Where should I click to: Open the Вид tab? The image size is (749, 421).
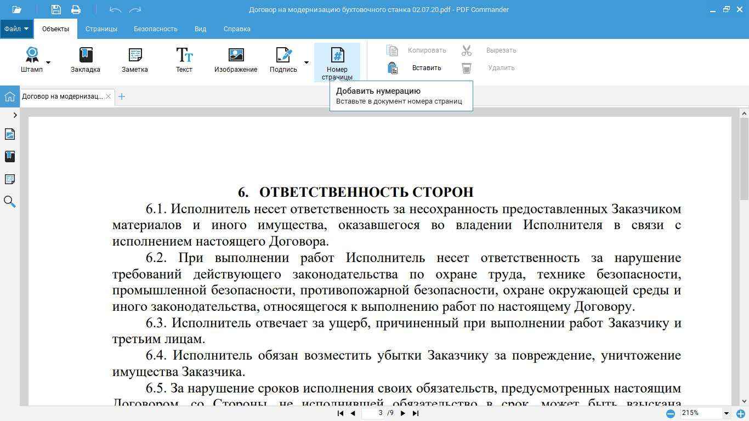(201, 29)
